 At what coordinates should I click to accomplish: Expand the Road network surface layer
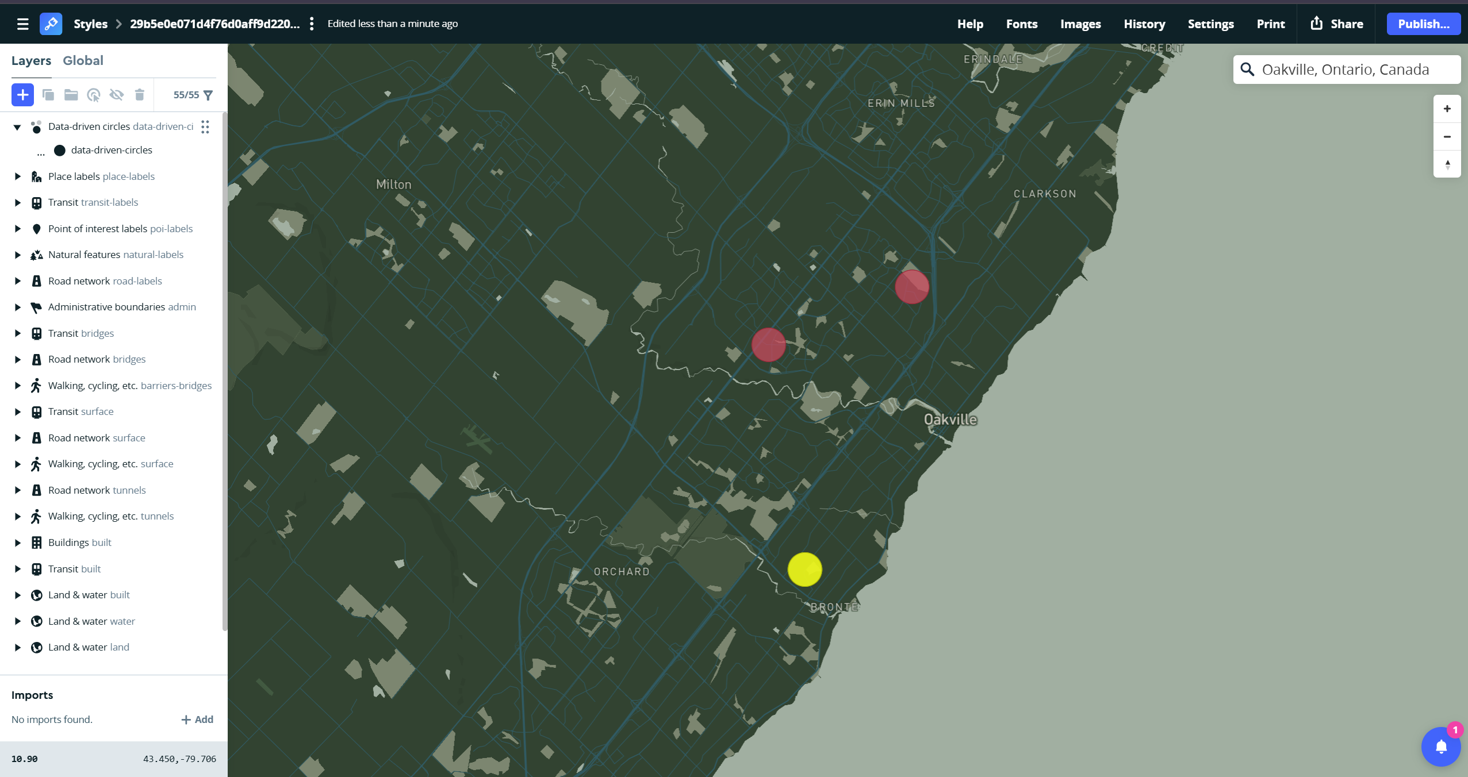[x=17, y=437]
